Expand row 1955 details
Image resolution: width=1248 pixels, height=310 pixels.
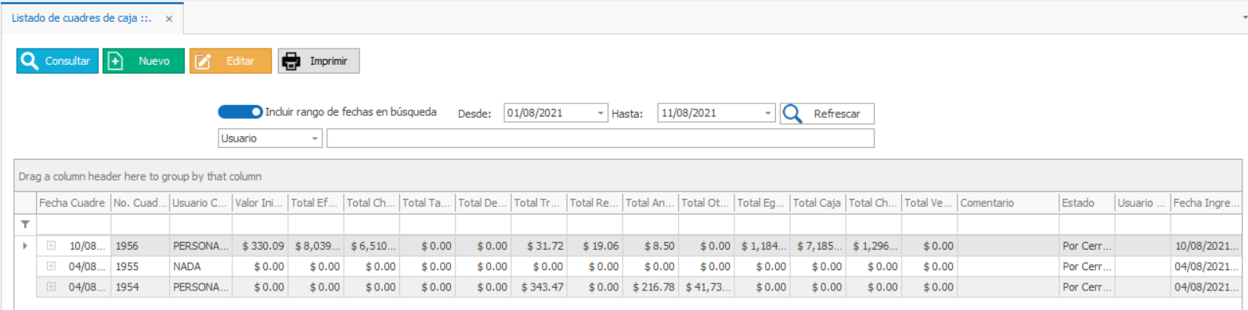coord(51,266)
